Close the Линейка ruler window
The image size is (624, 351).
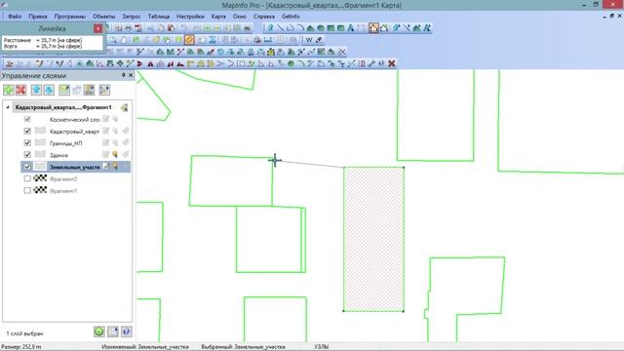(97, 28)
